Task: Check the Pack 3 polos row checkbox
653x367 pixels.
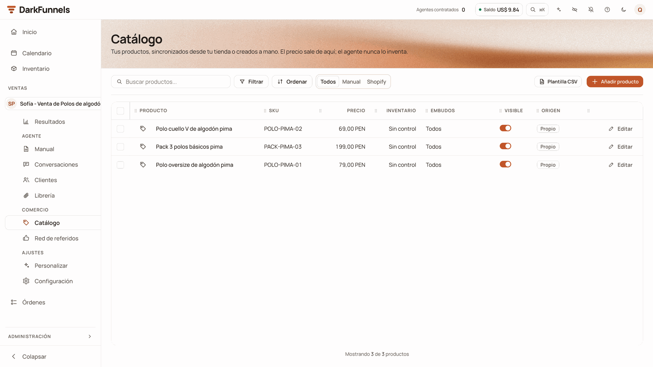Action: (x=120, y=147)
